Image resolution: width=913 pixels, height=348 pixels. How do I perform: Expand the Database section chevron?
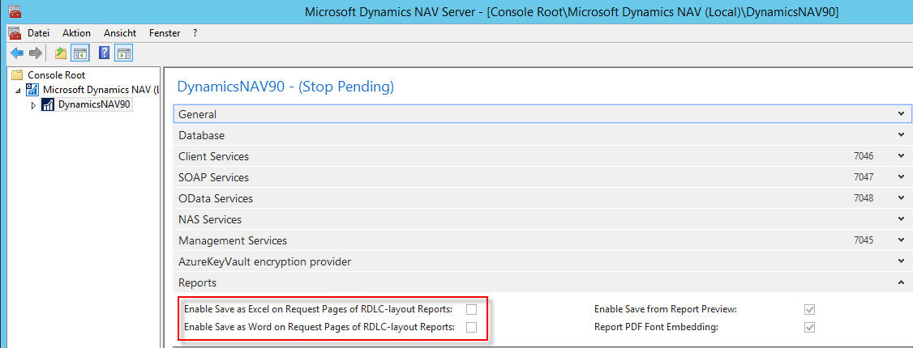pos(902,135)
